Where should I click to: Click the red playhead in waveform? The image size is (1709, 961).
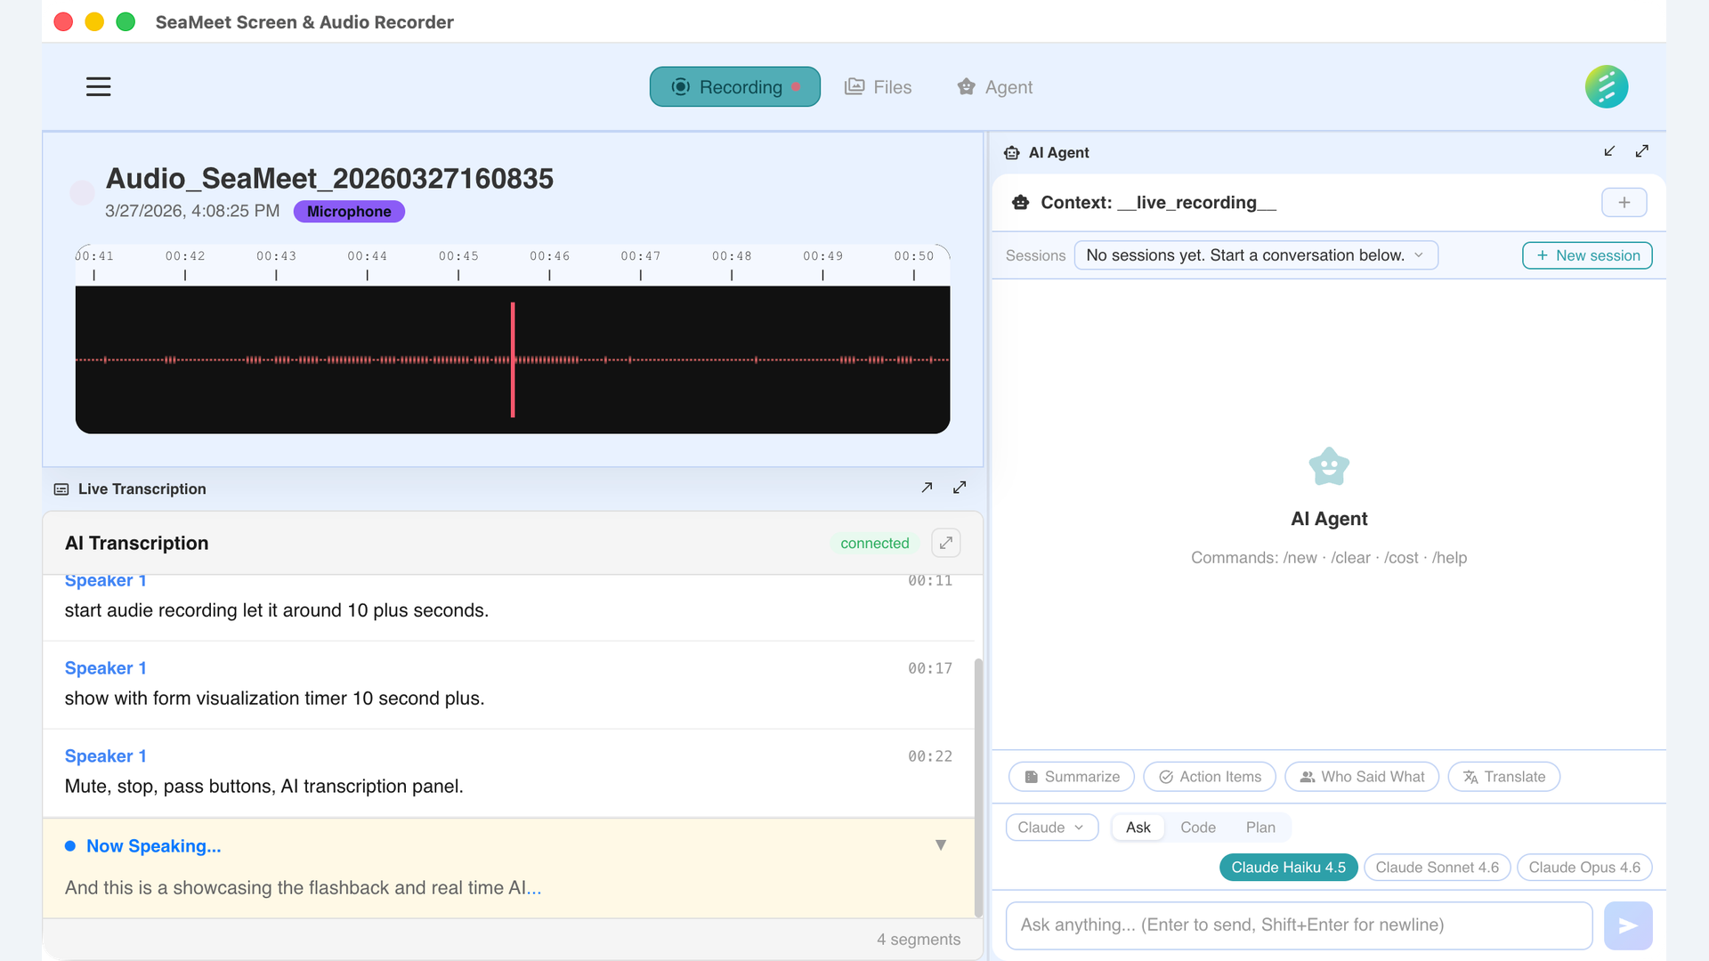(513, 359)
